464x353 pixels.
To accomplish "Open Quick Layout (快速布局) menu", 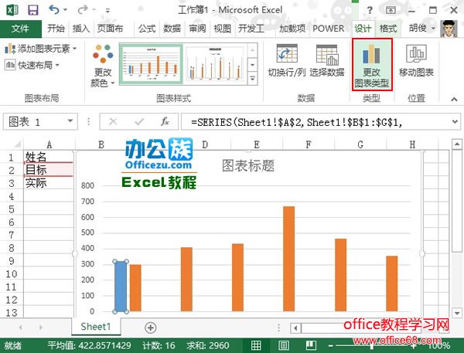I will (32, 64).
